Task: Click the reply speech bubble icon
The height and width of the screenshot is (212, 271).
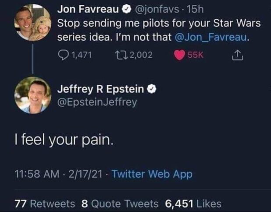Action: (x=64, y=55)
